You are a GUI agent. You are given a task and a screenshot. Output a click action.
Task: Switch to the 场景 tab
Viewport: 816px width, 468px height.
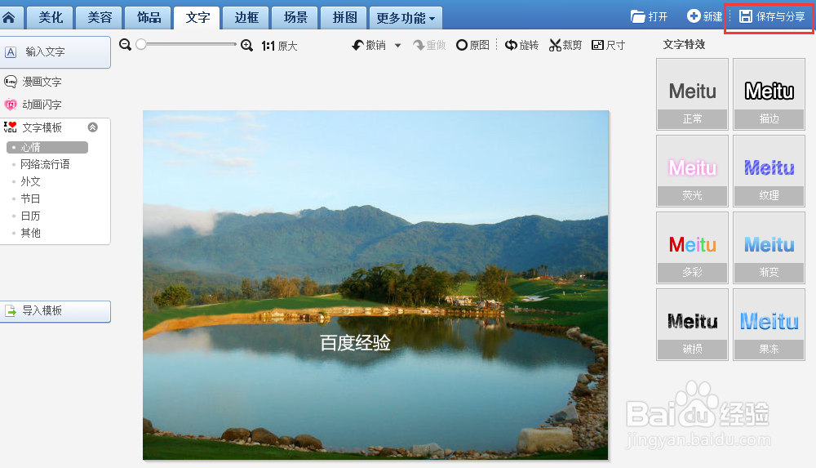point(295,18)
